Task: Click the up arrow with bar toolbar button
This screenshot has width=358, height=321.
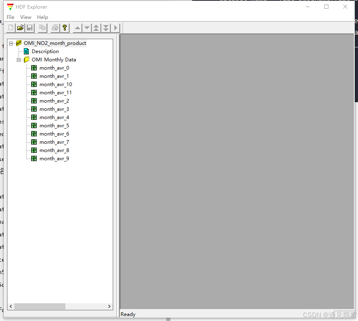Action: coord(96,28)
